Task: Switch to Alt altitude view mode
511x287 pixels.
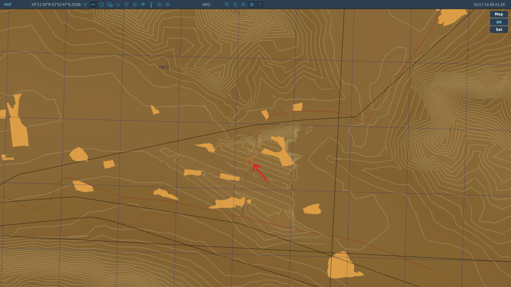Action: coord(499,22)
